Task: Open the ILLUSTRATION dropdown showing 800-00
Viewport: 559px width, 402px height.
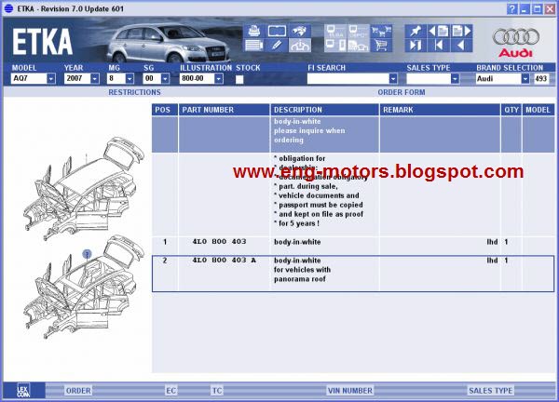Action: 219,78
